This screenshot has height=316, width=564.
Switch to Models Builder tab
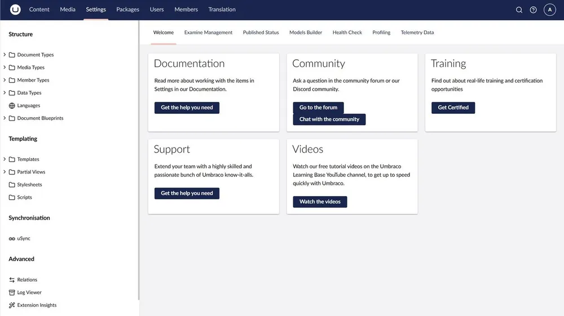(x=306, y=32)
